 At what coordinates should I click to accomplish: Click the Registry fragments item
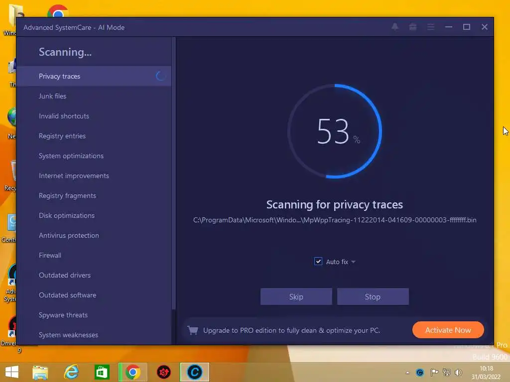tap(94, 195)
